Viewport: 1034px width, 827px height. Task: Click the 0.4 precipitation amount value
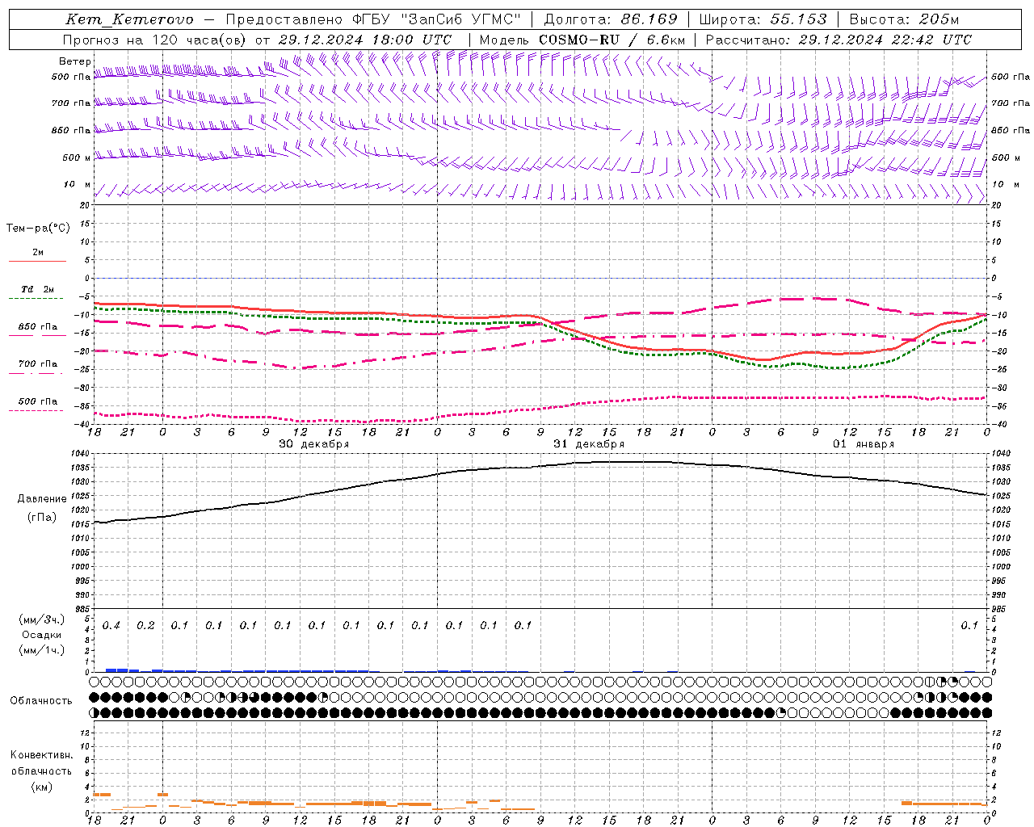[x=111, y=625]
